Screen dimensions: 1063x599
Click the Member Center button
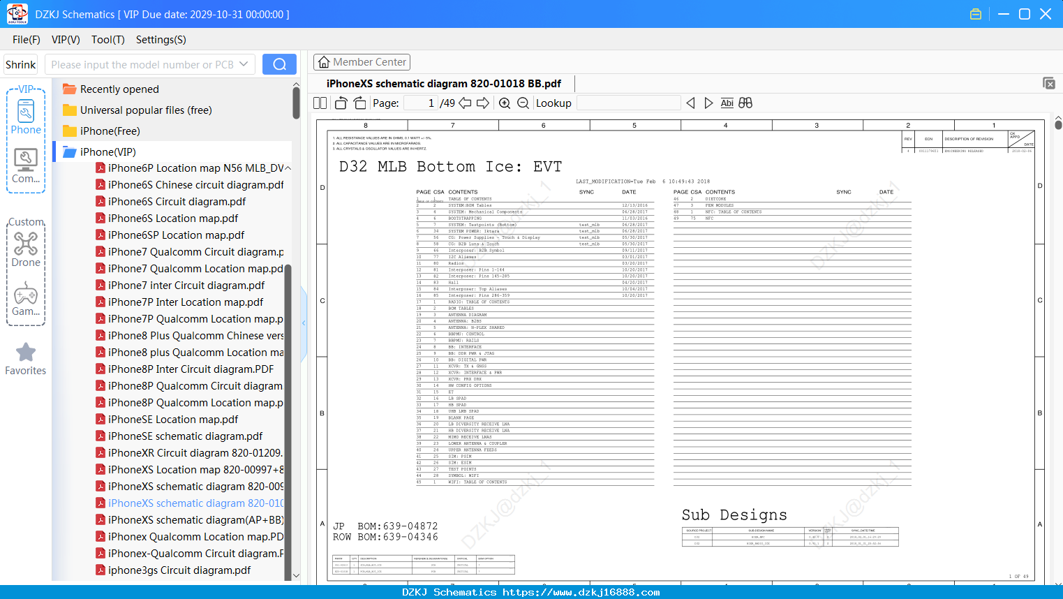tap(362, 62)
